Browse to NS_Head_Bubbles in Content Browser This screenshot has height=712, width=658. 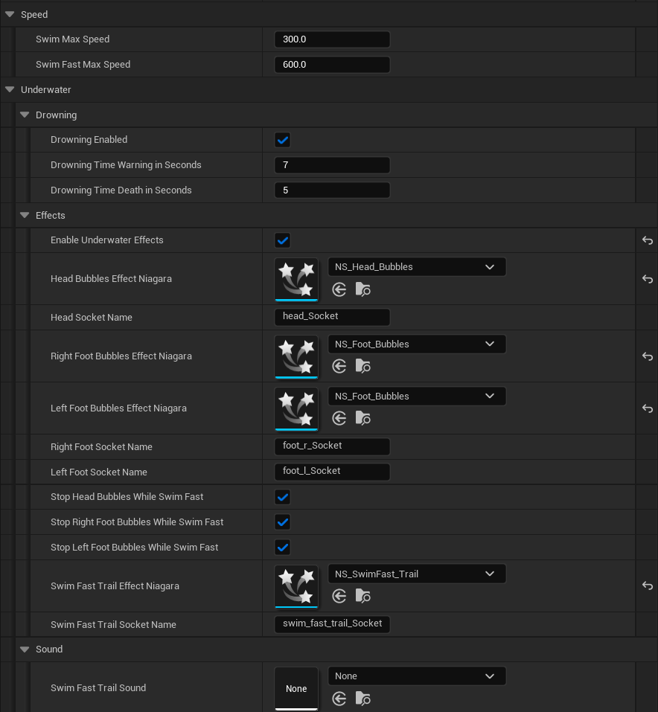pyautogui.click(x=362, y=290)
